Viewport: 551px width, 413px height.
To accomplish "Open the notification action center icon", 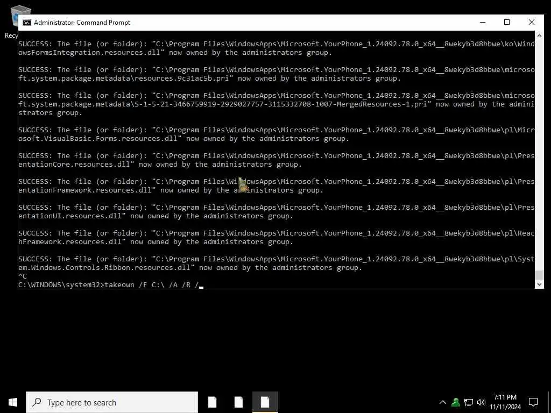I will [533, 402].
